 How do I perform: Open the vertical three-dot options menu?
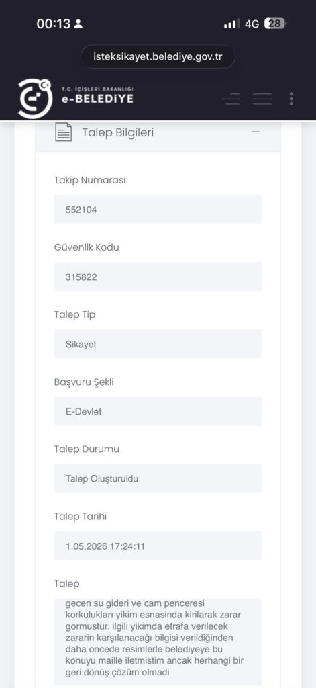pyautogui.click(x=291, y=99)
